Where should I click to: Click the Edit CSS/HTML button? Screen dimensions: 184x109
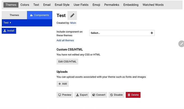67,62
